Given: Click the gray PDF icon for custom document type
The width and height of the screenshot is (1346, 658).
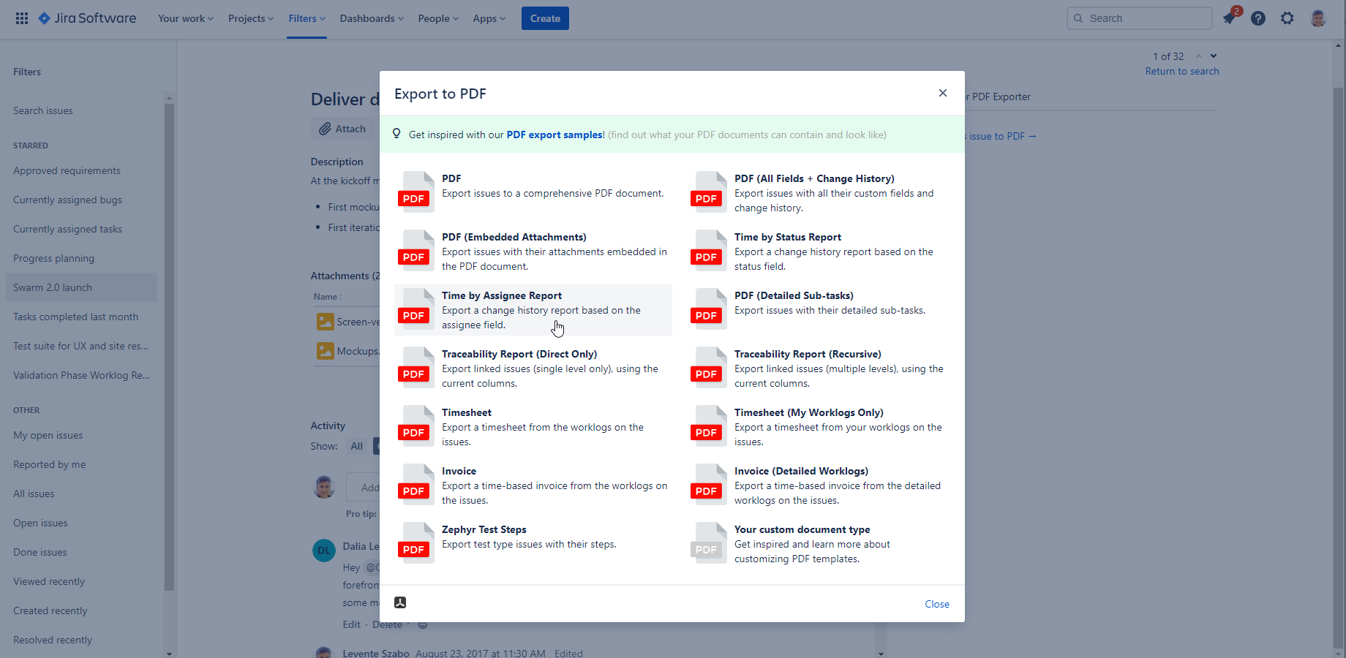Looking at the screenshot, I should tap(709, 542).
